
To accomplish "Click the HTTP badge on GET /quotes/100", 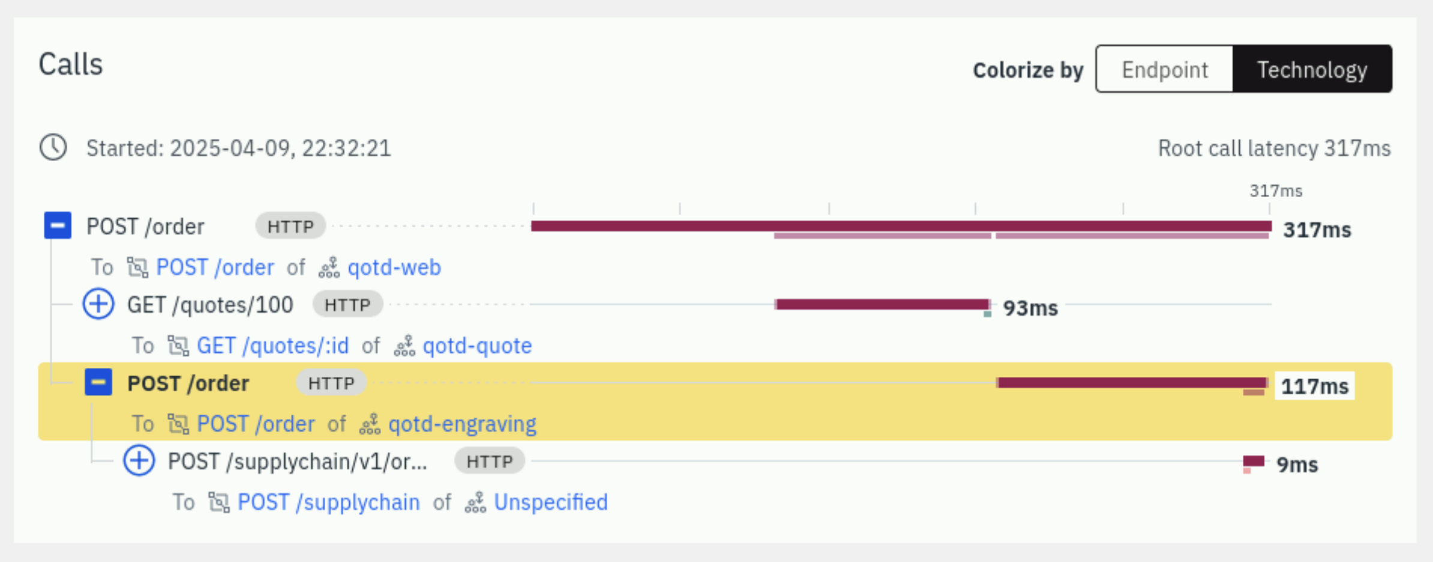I will [347, 305].
